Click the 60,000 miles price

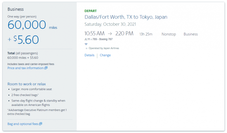pyautogui.click(x=27, y=25)
